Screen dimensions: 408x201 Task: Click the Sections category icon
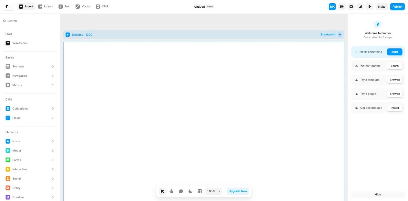coord(8,66)
